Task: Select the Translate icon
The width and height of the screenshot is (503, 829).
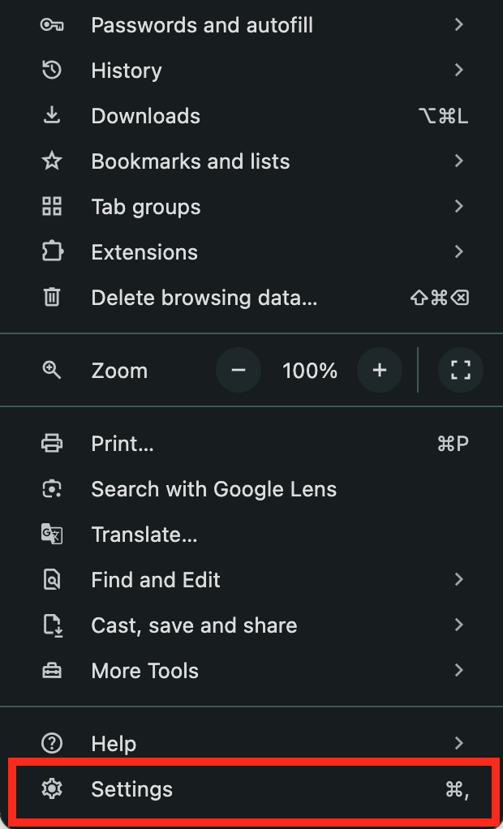Action: 52,535
